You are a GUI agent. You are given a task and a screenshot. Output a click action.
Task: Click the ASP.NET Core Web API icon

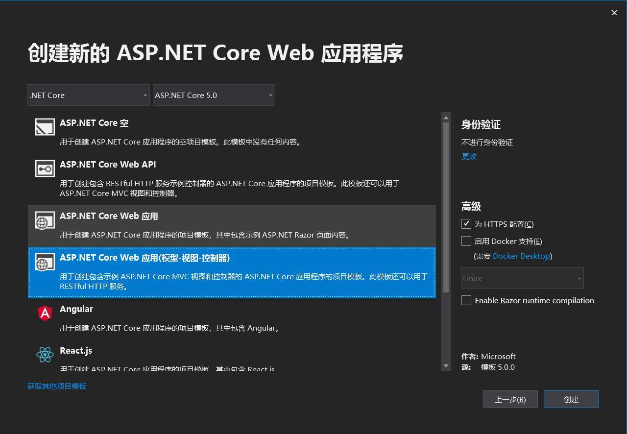click(x=45, y=168)
